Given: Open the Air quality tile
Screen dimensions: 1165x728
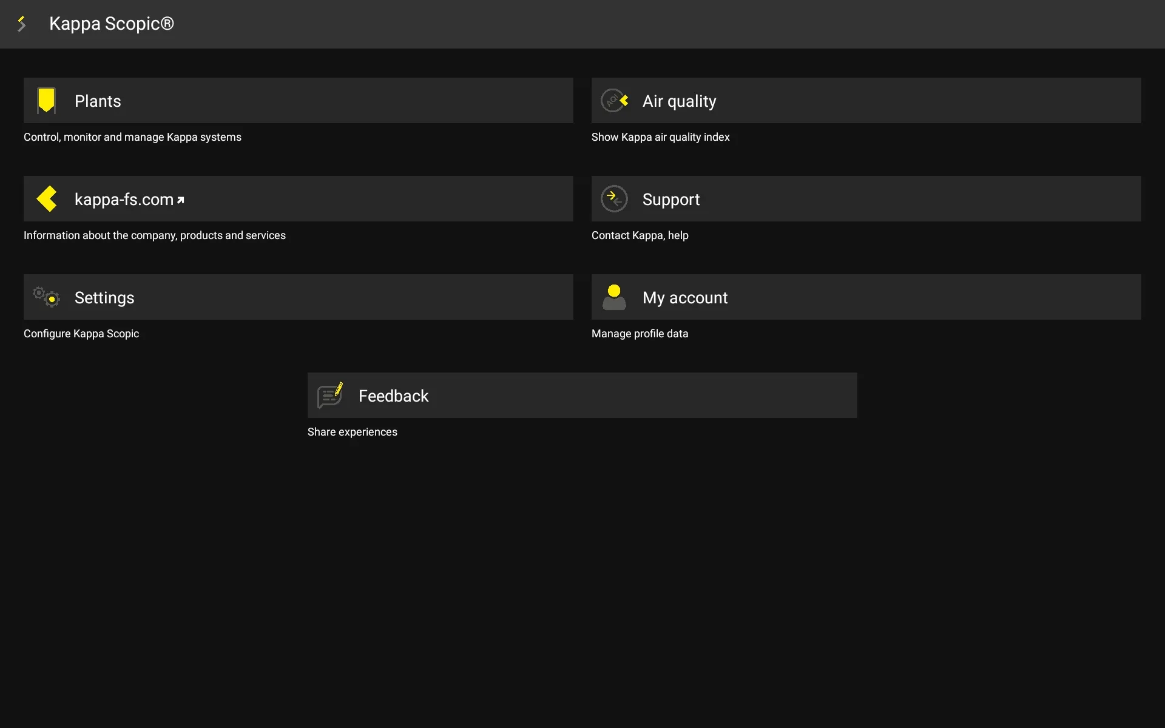Looking at the screenshot, I should click(x=866, y=100).
